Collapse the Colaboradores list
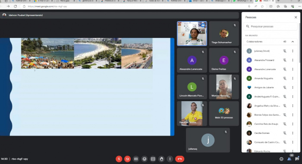Image resolution: width=302 pixels, height=164 pixels. coord(293,41)
